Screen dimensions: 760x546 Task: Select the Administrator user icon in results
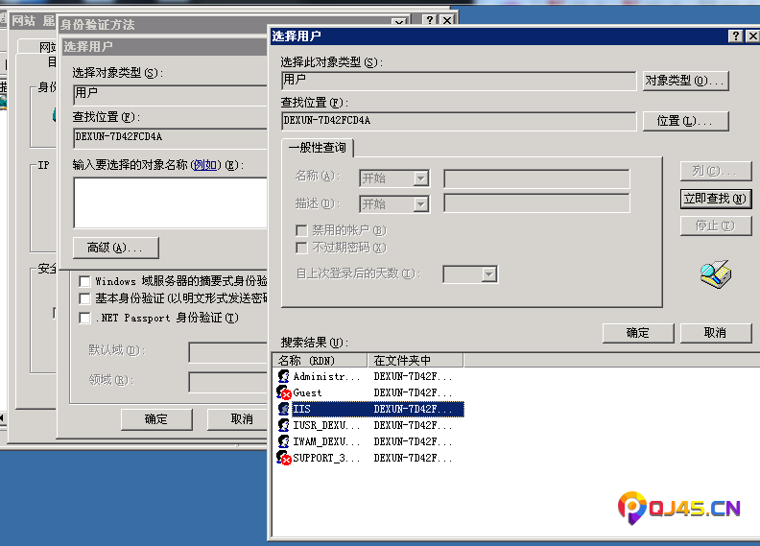click(x=283, y=377)
